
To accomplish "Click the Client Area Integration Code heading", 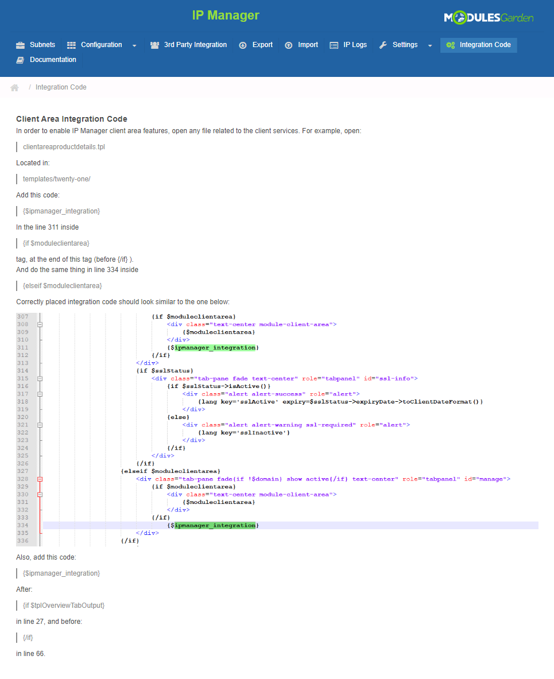I will click(72, 119).
